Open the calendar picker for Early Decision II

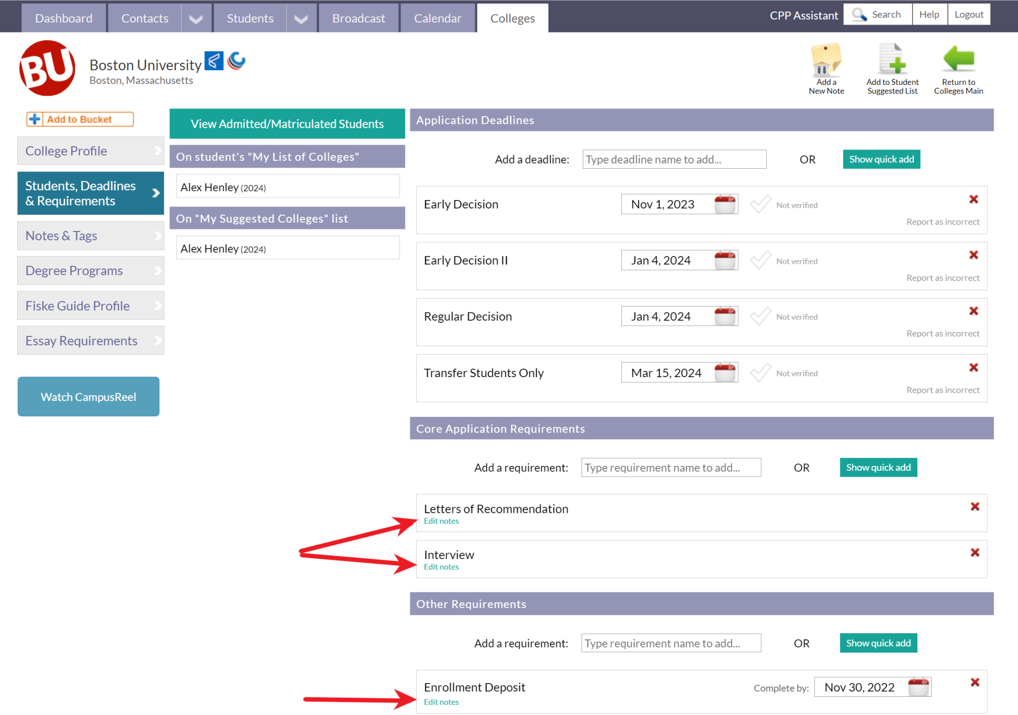coord(725,260)
